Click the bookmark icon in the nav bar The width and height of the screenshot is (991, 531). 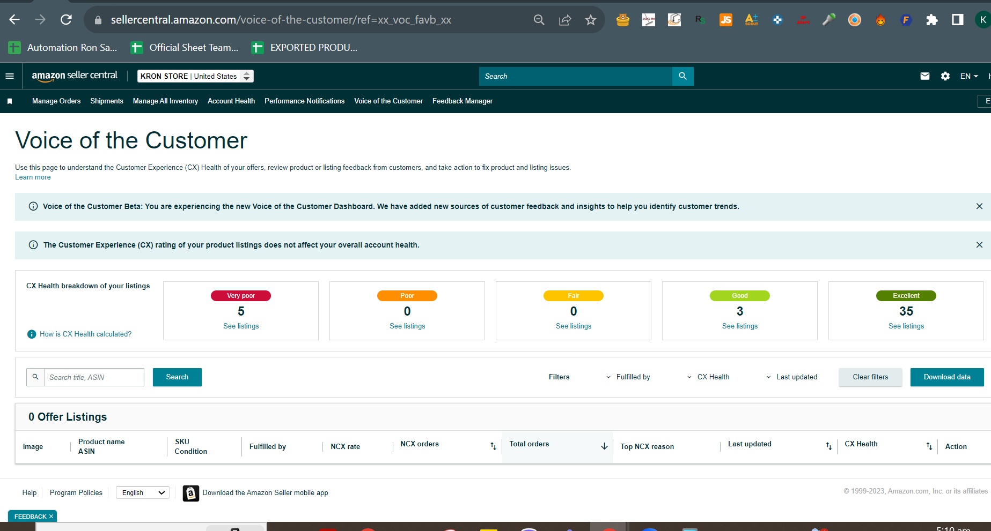coord(10,101)
